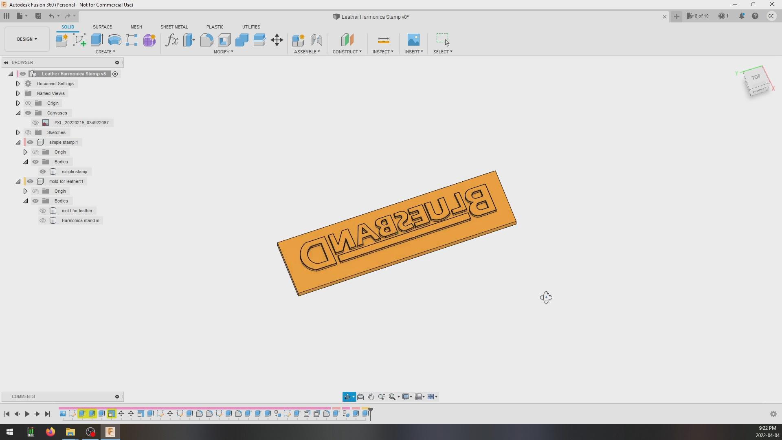Select the Combine tool icon
Screen dimensions: 782x440
pyautogui.click(x=242, y=40)
